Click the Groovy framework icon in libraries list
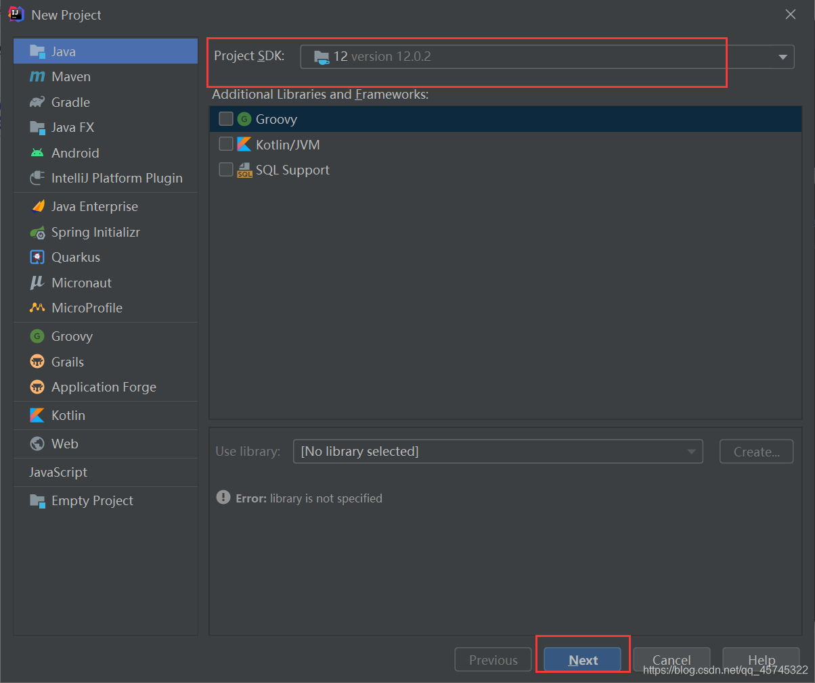Viewport: 815px width, 683px height. [244, 119]
